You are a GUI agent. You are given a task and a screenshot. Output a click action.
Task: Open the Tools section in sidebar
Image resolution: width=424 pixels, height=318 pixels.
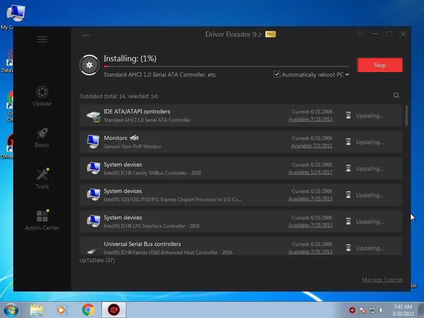(x=42, y=179)
